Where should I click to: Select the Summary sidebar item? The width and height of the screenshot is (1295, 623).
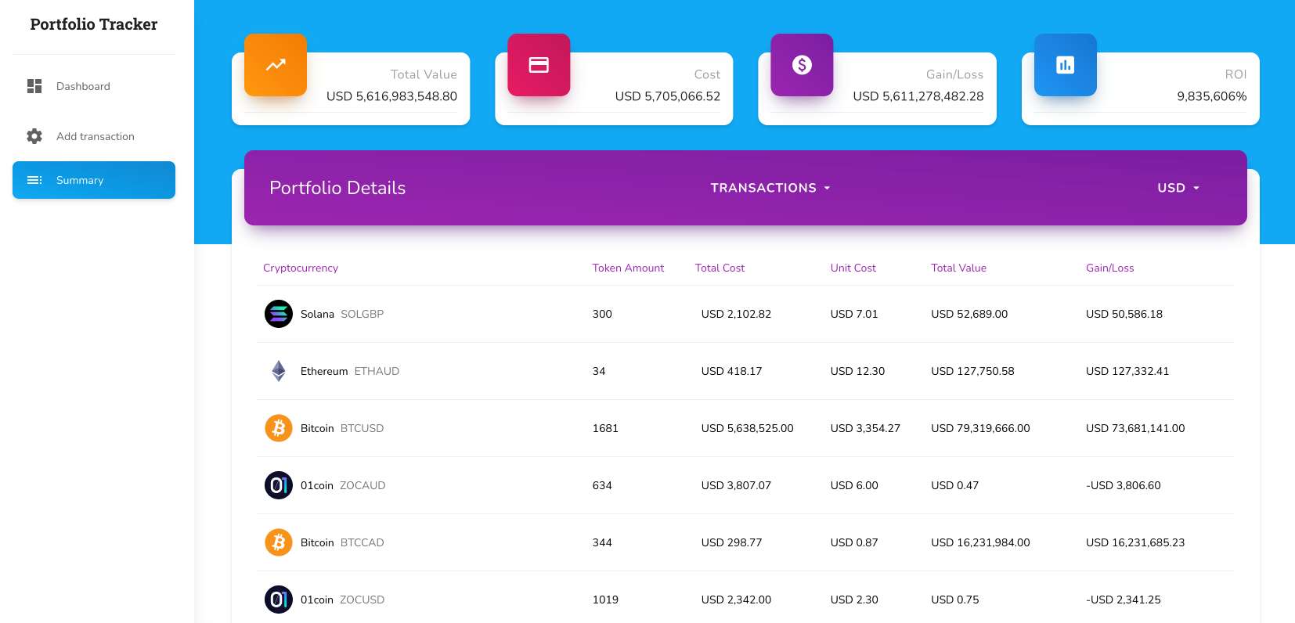click(x=94, y=180)
